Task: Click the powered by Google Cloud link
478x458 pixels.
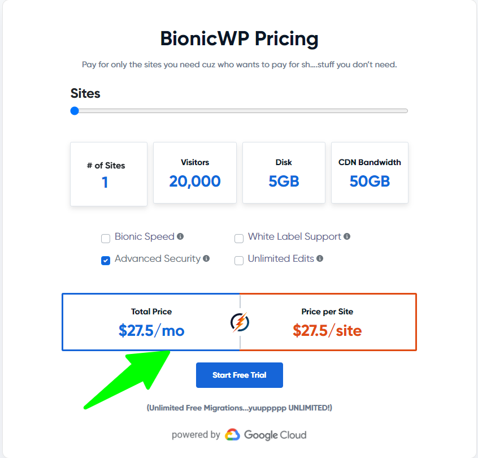Action: 240,435
